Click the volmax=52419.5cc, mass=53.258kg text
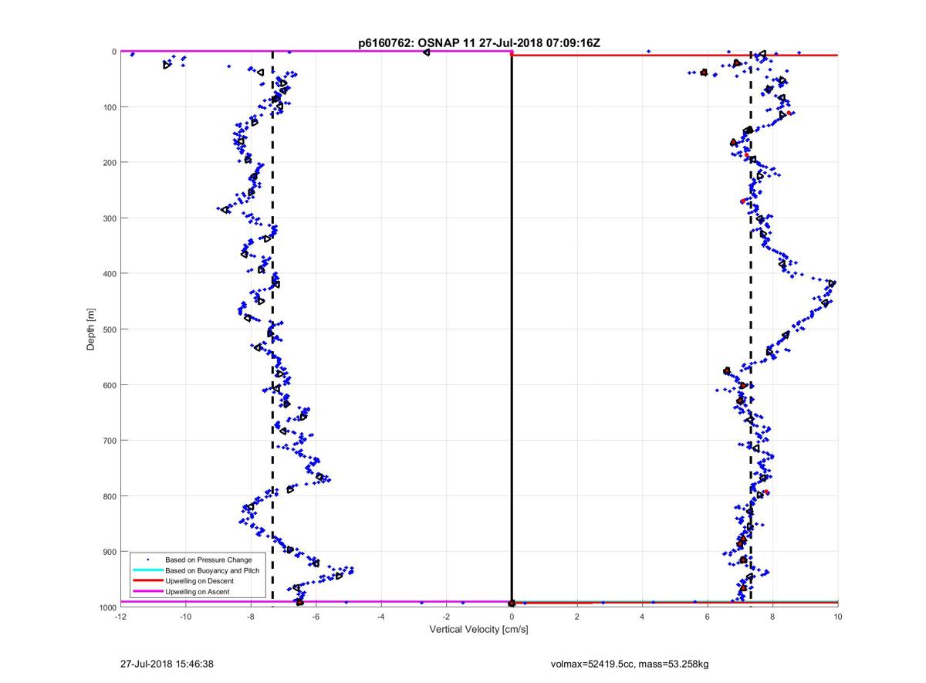Screen dimensions: 926x683 (x=630, y=664)
